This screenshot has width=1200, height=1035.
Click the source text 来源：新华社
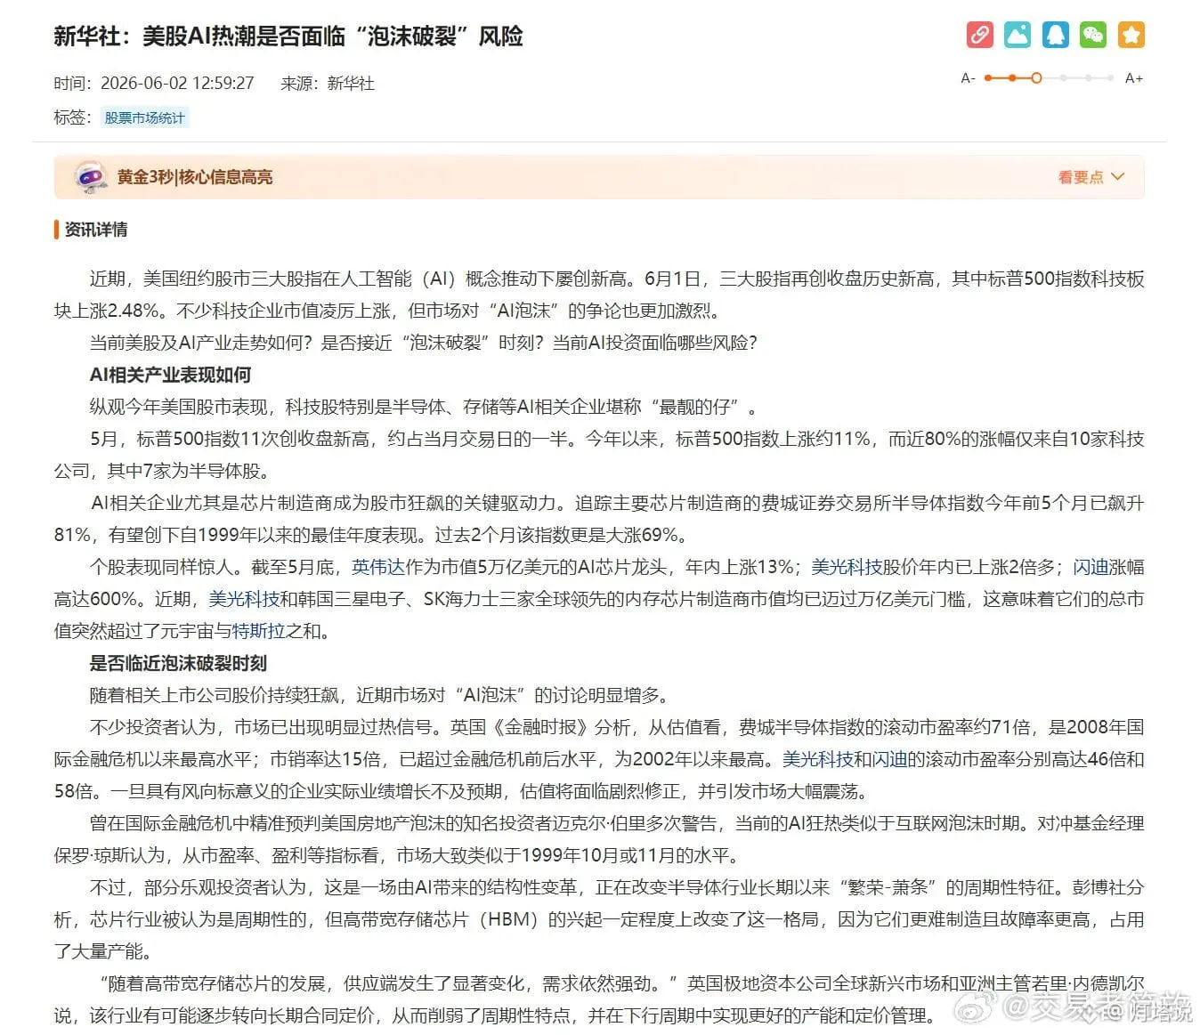[328, 83]
